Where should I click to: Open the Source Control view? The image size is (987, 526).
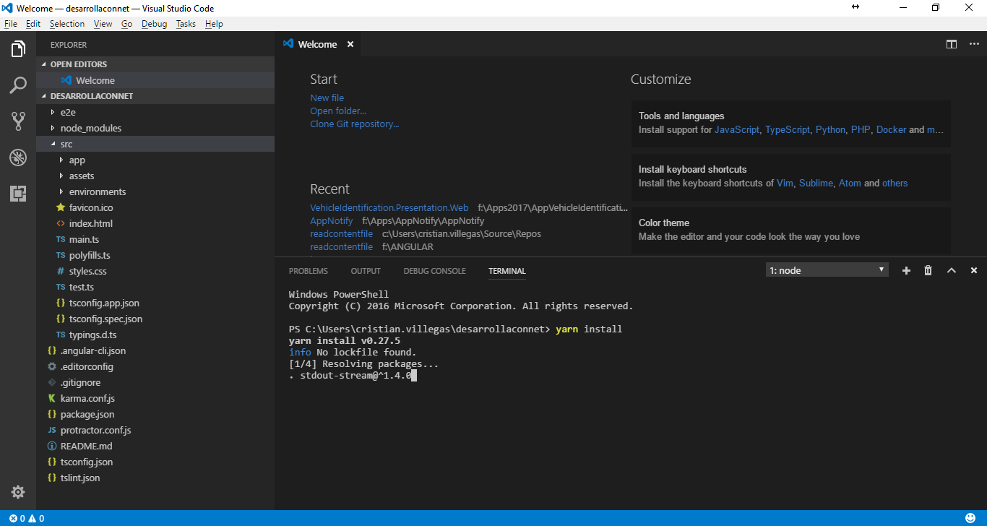coord(17,121)
